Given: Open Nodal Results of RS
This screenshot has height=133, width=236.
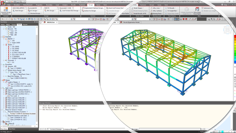Looking at the screenshot, I should pyautogui.click(x=139, y=13).
